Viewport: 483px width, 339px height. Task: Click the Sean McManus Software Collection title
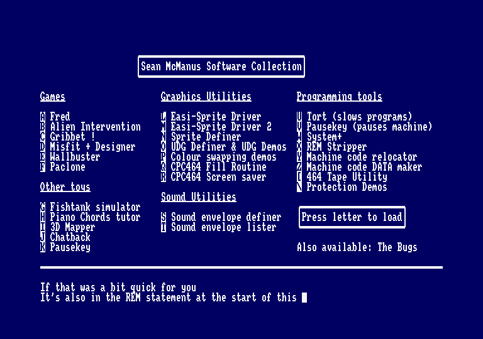tap(221, 67)
